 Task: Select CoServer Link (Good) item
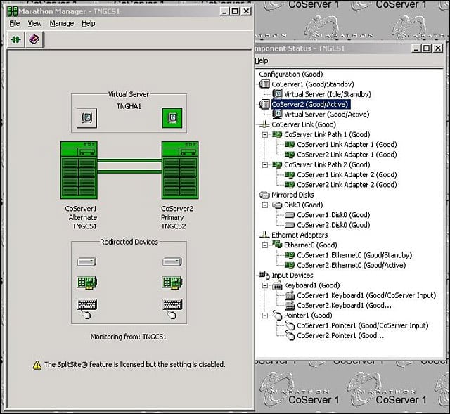[304, 124]
